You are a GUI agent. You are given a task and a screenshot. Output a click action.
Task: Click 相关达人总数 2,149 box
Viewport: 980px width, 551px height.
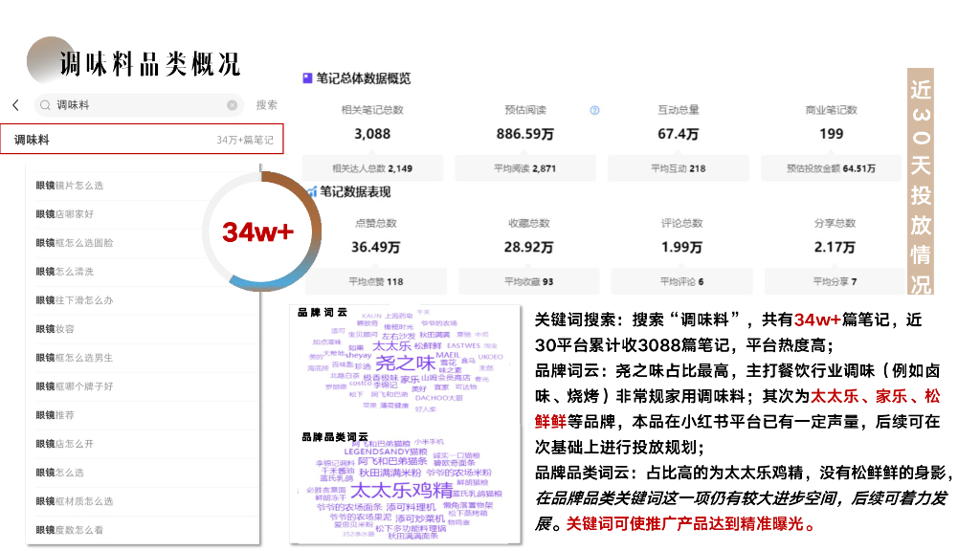pyautogui.click(x=372, y=168)
